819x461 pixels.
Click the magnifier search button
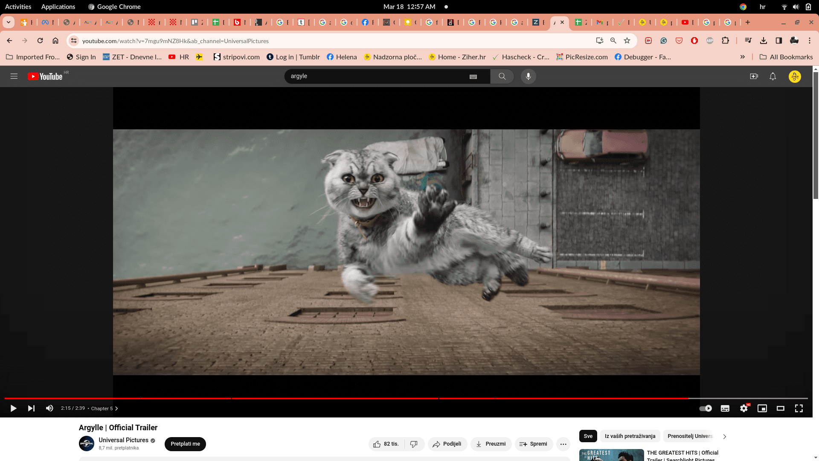[x=502, y=76]
